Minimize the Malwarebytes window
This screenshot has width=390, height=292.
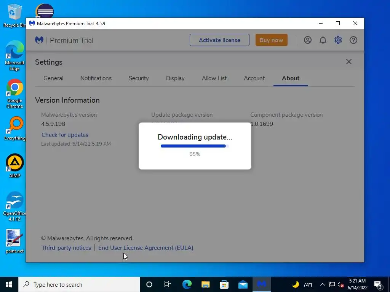click(x=321, y=23)
